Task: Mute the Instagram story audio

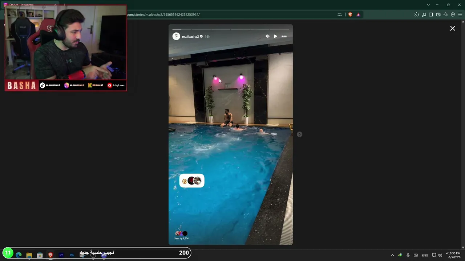Action: click(267, 36)
